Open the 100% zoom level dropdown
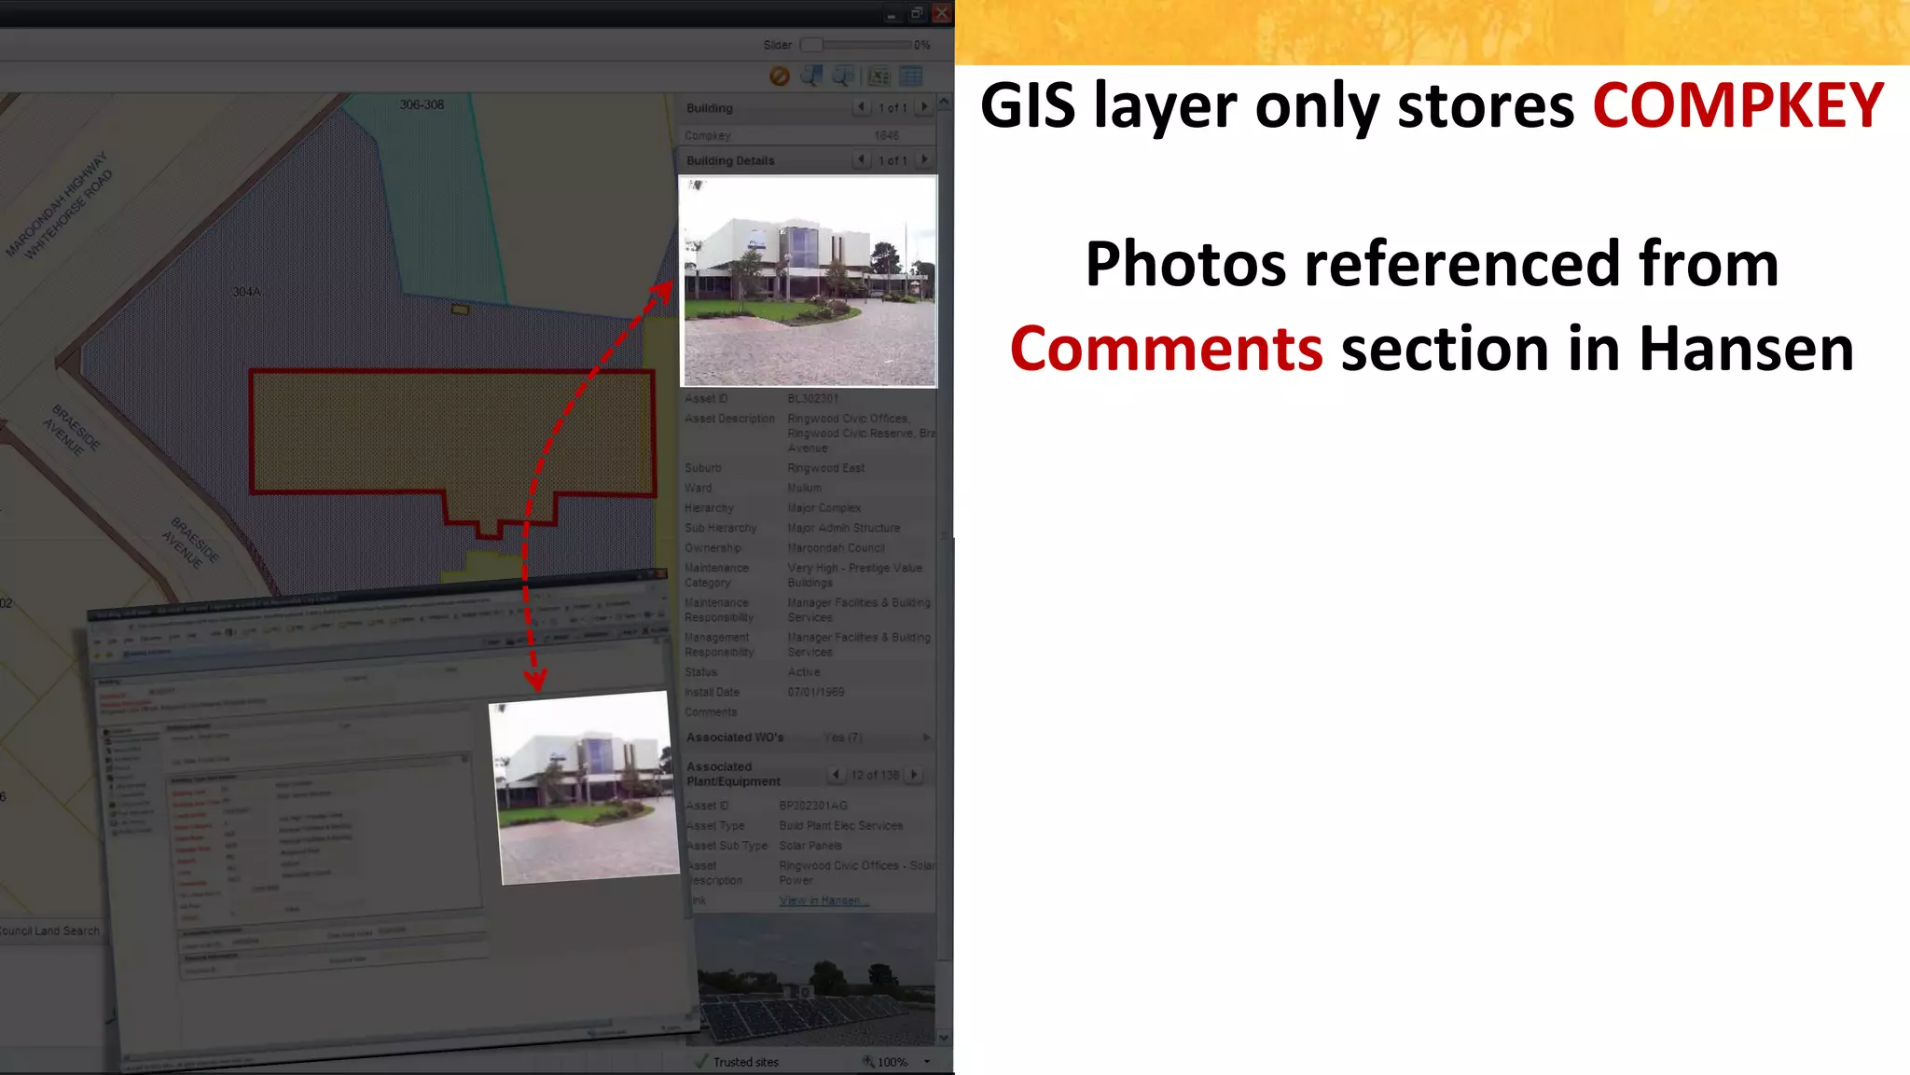 point(927,1061)
